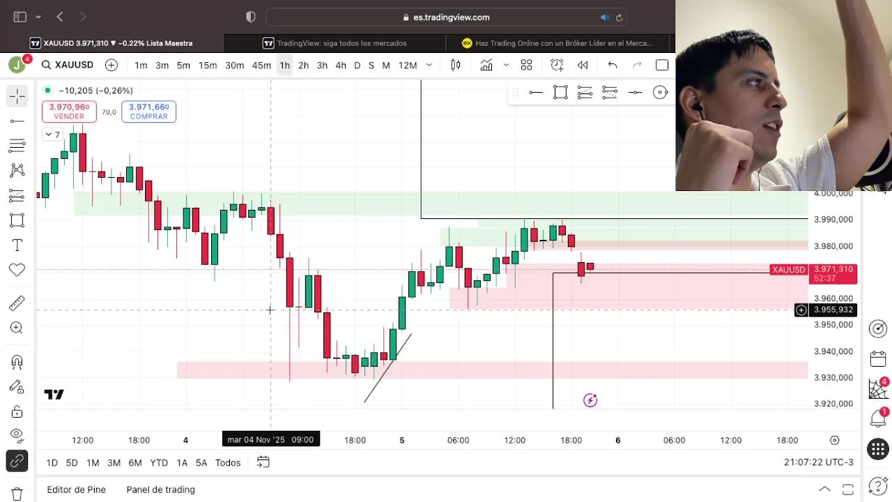Pick the circle favorite drawing tool
The height and width of the screenshot is (502, 892).
[660, 93]
